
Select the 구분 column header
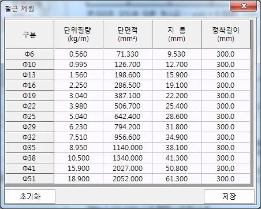29,35
